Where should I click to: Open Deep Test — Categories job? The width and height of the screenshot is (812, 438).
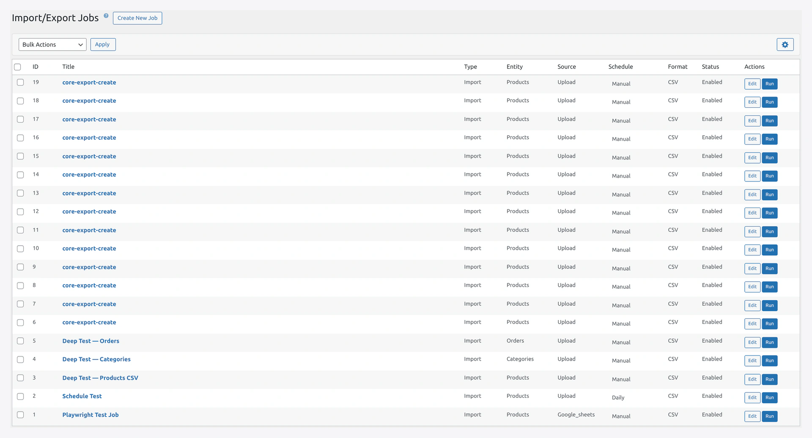(x=96, y=359)
